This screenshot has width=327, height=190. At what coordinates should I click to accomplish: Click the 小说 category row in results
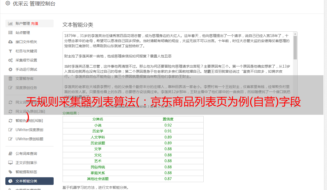point(98,125)
